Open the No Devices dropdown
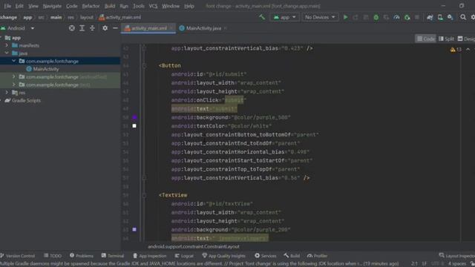Screen dimensions: 475x267 pyautogui.click(x=320, y=17)
